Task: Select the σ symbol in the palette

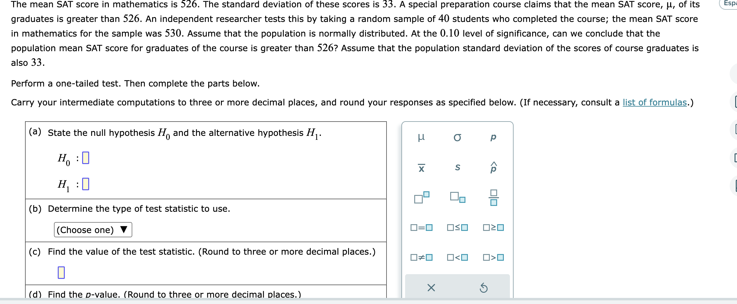Action: pos(457,138)
